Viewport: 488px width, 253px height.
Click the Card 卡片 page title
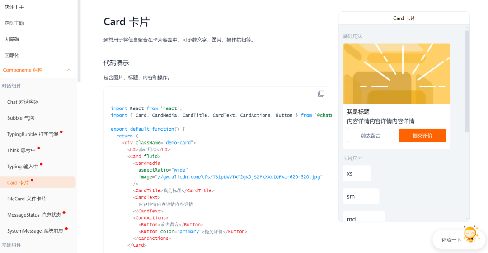[127, 22]
